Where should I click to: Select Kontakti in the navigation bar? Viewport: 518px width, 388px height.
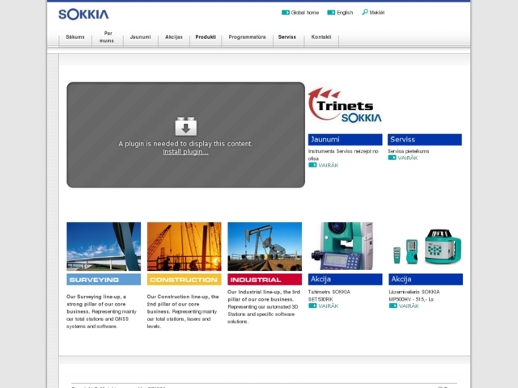click(321, 37)
